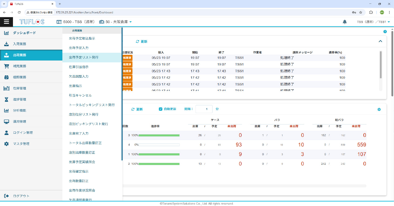Click the ログアウト exit icon

[7, 196]
